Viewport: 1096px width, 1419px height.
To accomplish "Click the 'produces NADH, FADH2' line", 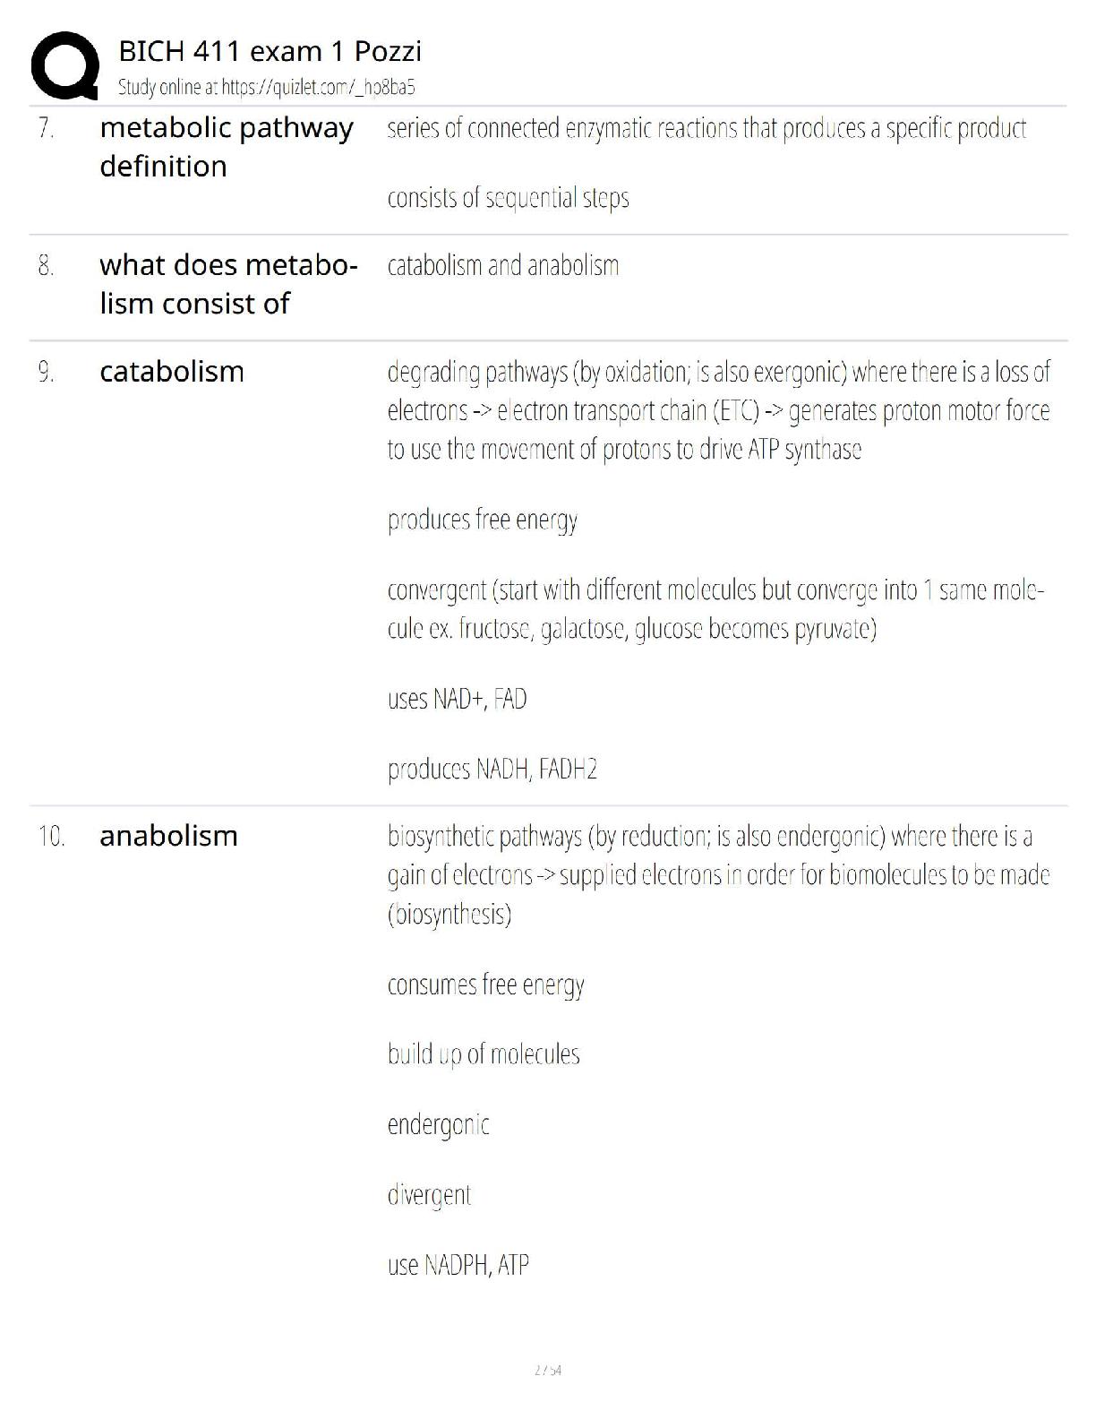I will click(492, 770).
